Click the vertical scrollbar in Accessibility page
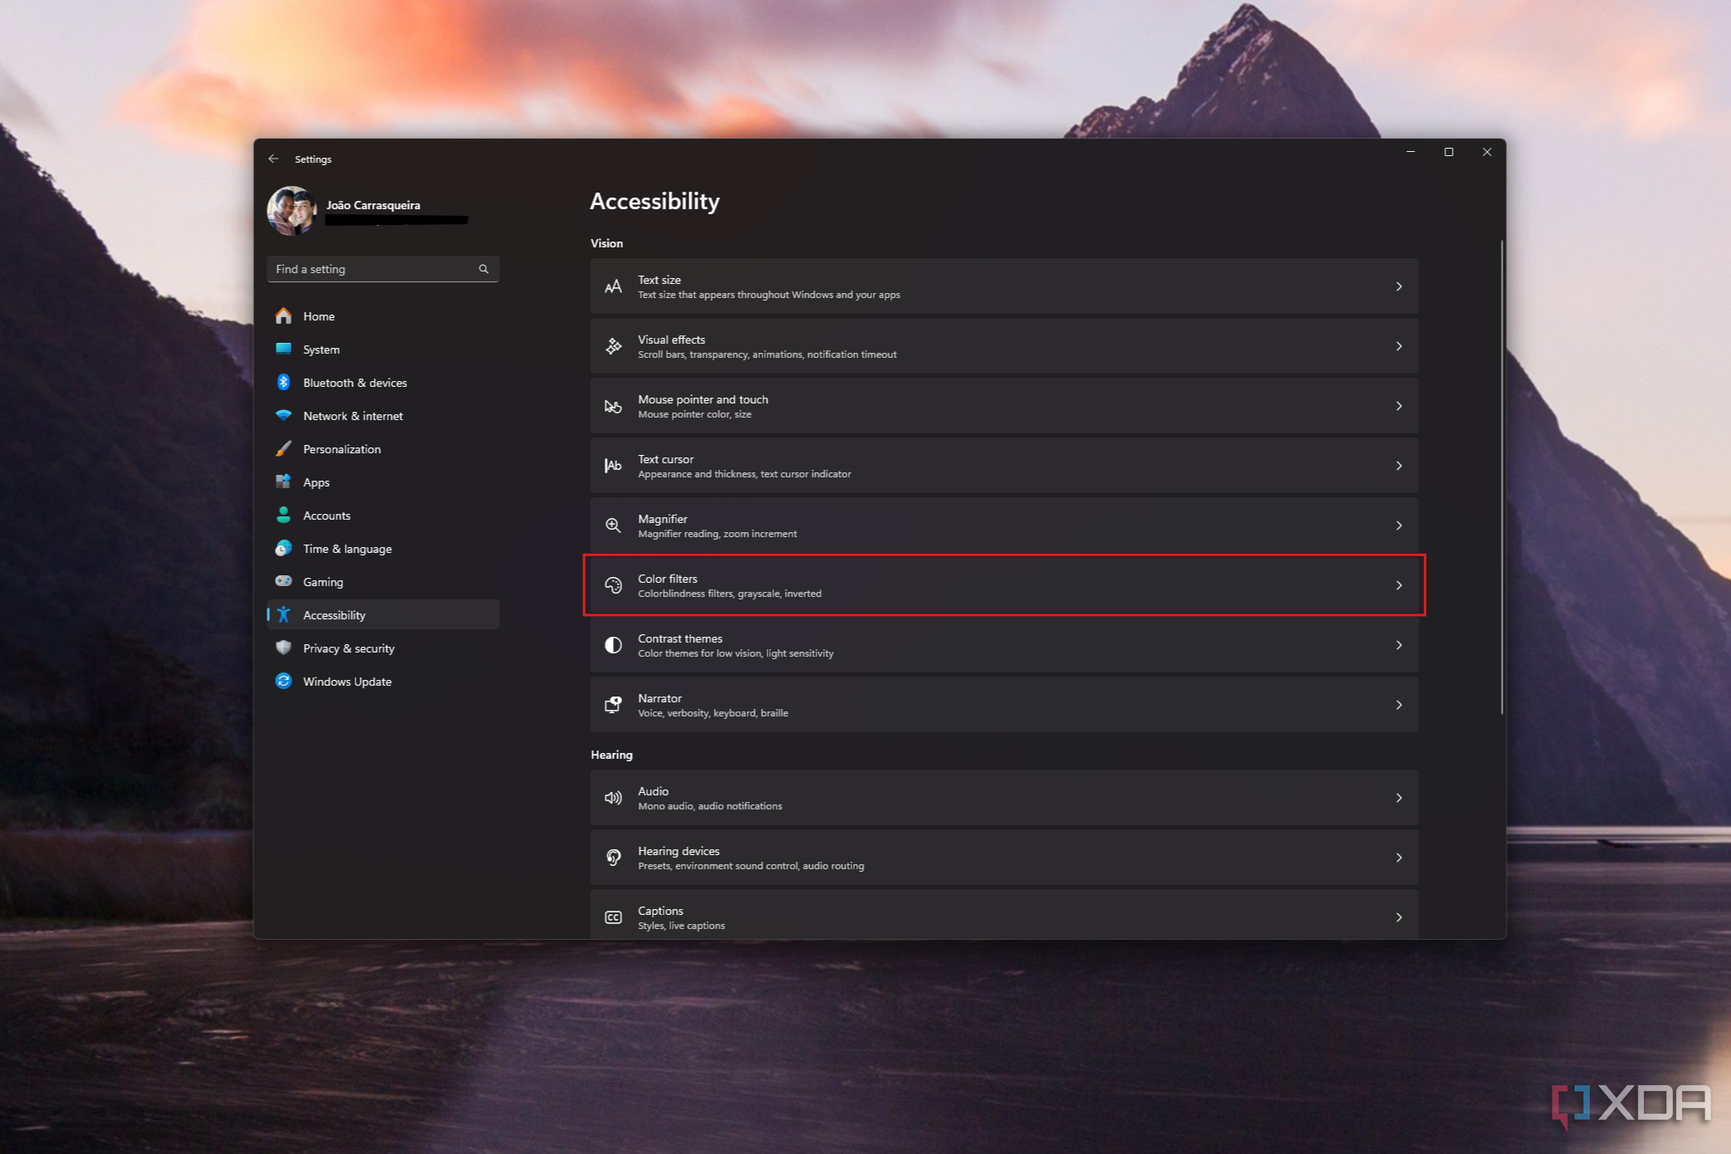 click(x=1501, y=477)
